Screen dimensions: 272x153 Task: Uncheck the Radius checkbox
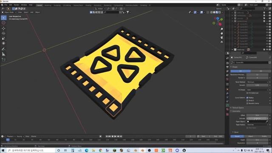coord(247,98)
